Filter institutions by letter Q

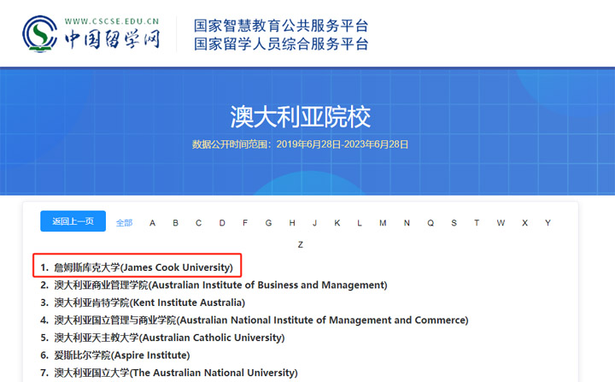[430, 223]
